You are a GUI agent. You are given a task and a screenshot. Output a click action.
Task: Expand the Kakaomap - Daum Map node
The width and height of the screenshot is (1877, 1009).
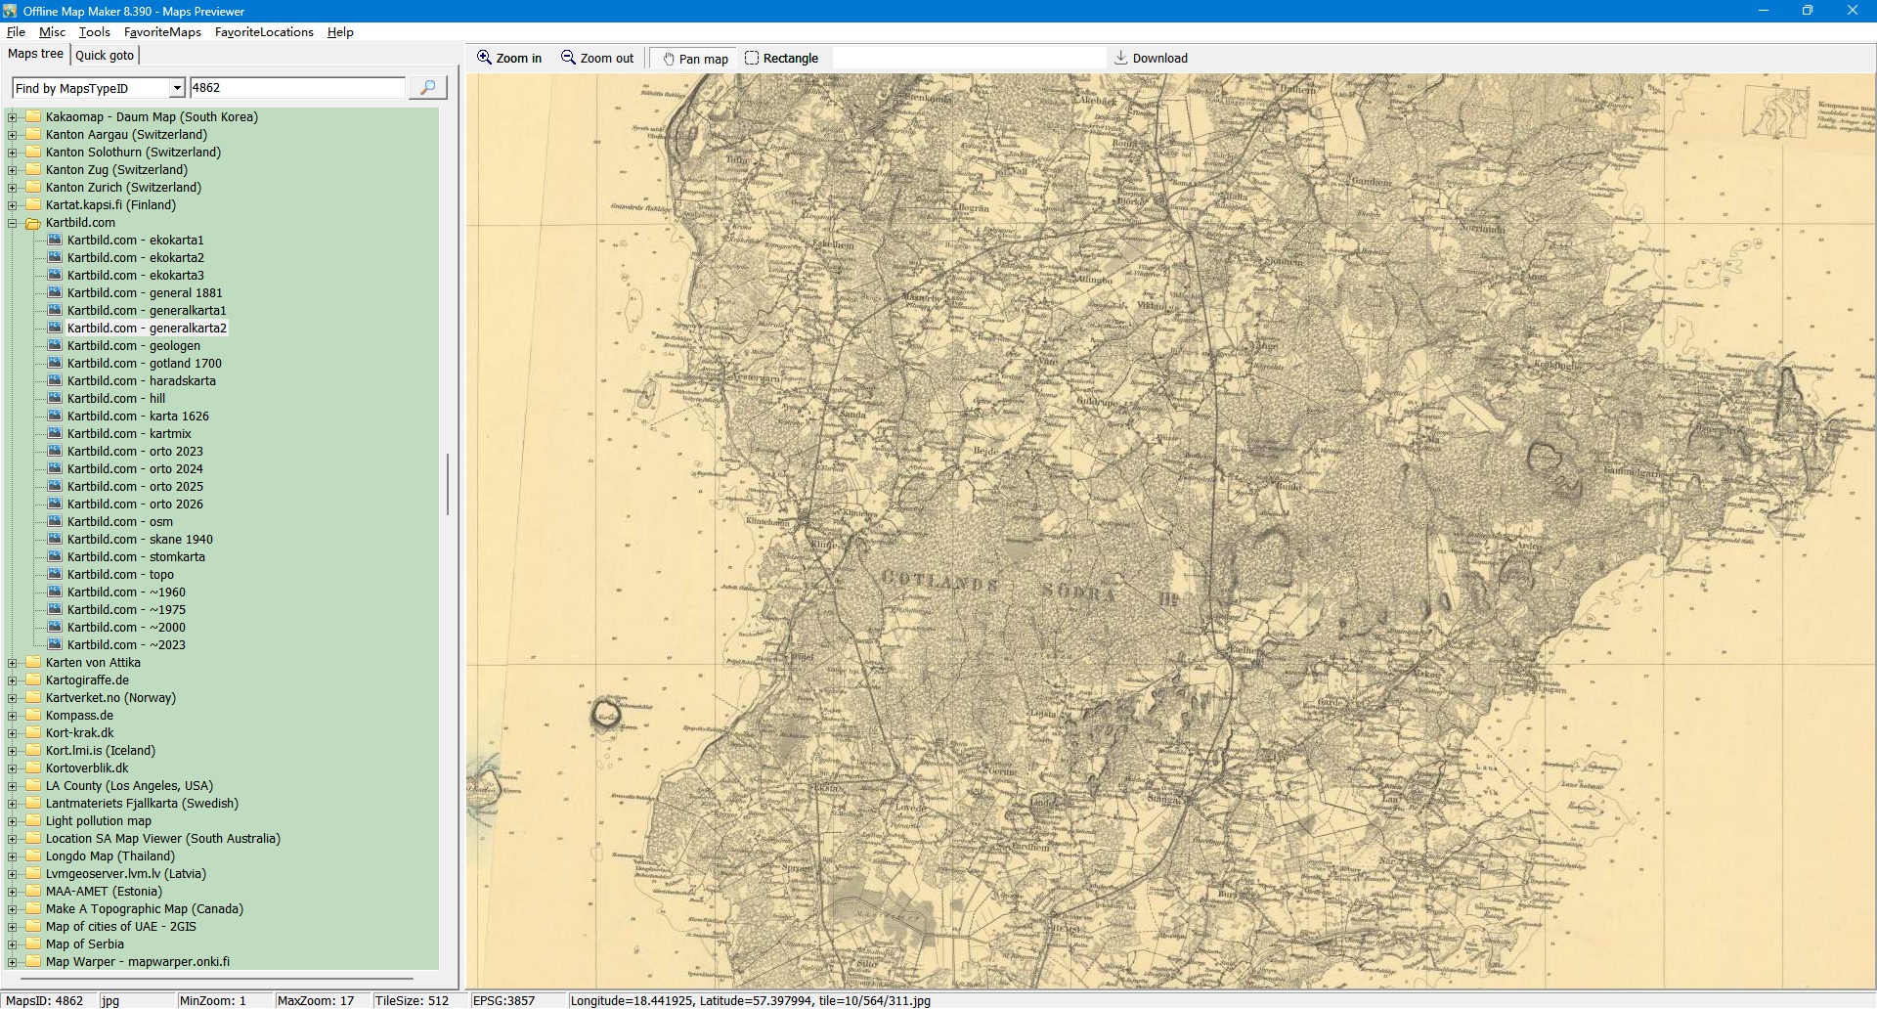click(x=13, y=117)
